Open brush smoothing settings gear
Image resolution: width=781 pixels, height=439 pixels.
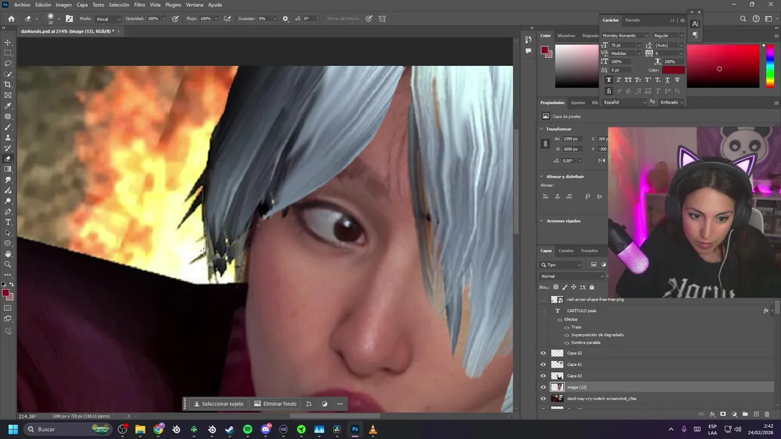tap(285, 19)
